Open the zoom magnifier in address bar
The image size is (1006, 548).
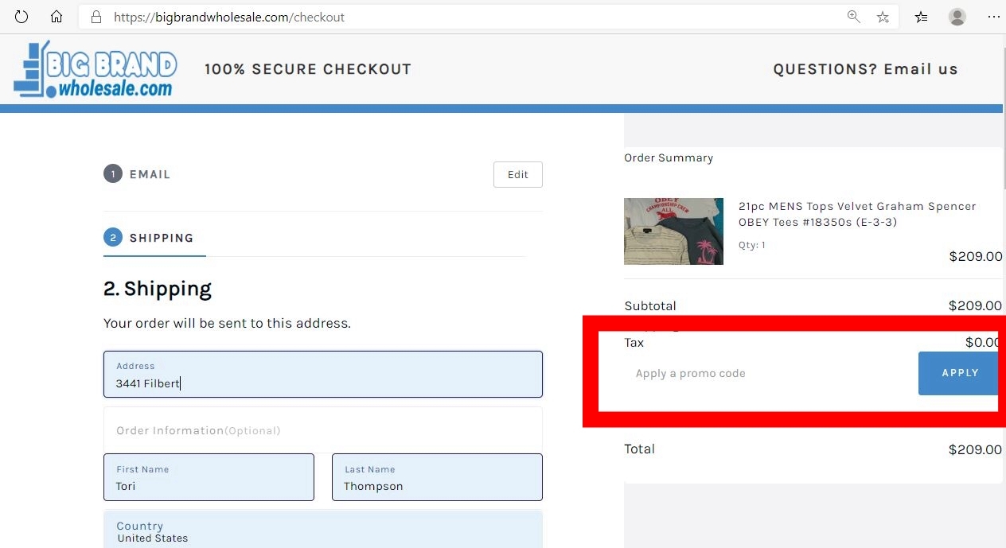click(854, 17)
